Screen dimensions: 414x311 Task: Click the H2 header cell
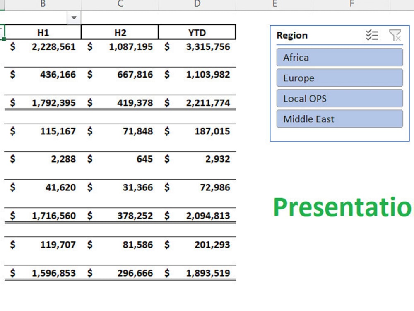coord(120,32)
